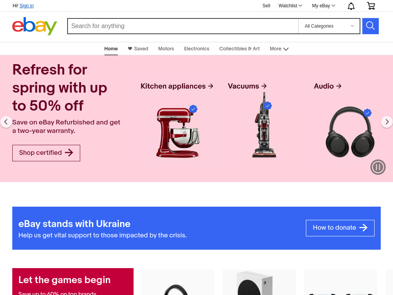Expand the My eBay dropdown
Screen dimensions: 393x295
pyautogui.click(x=323, y=5)
